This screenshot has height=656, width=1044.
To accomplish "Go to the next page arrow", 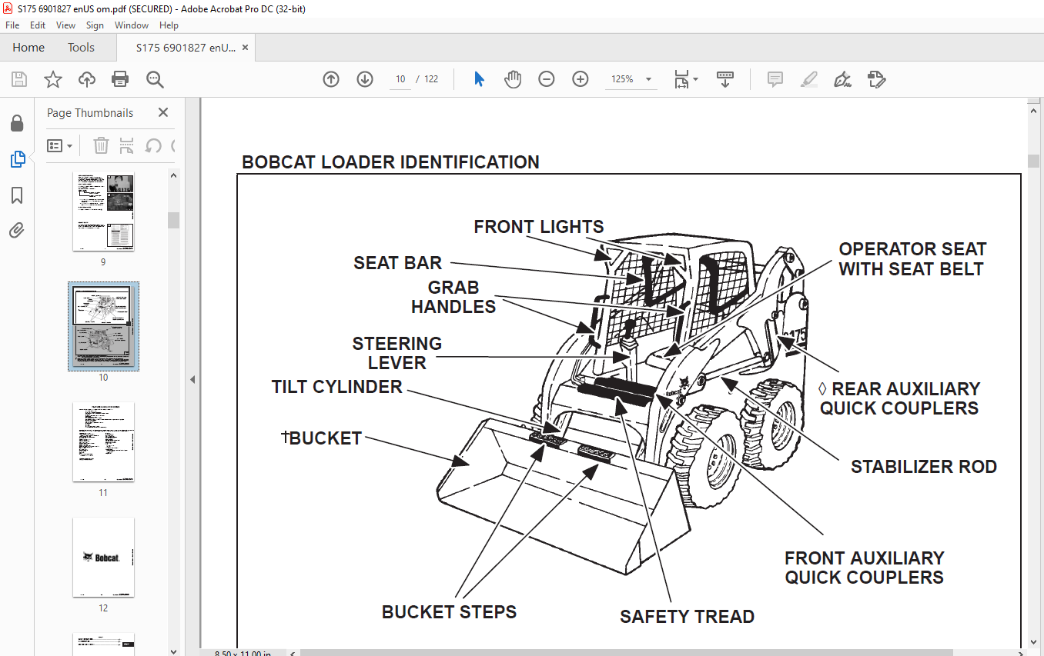I will [x=365, y=79].
